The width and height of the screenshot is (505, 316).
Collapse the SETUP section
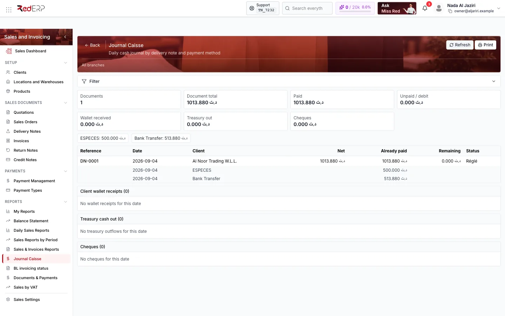(66, 63)
